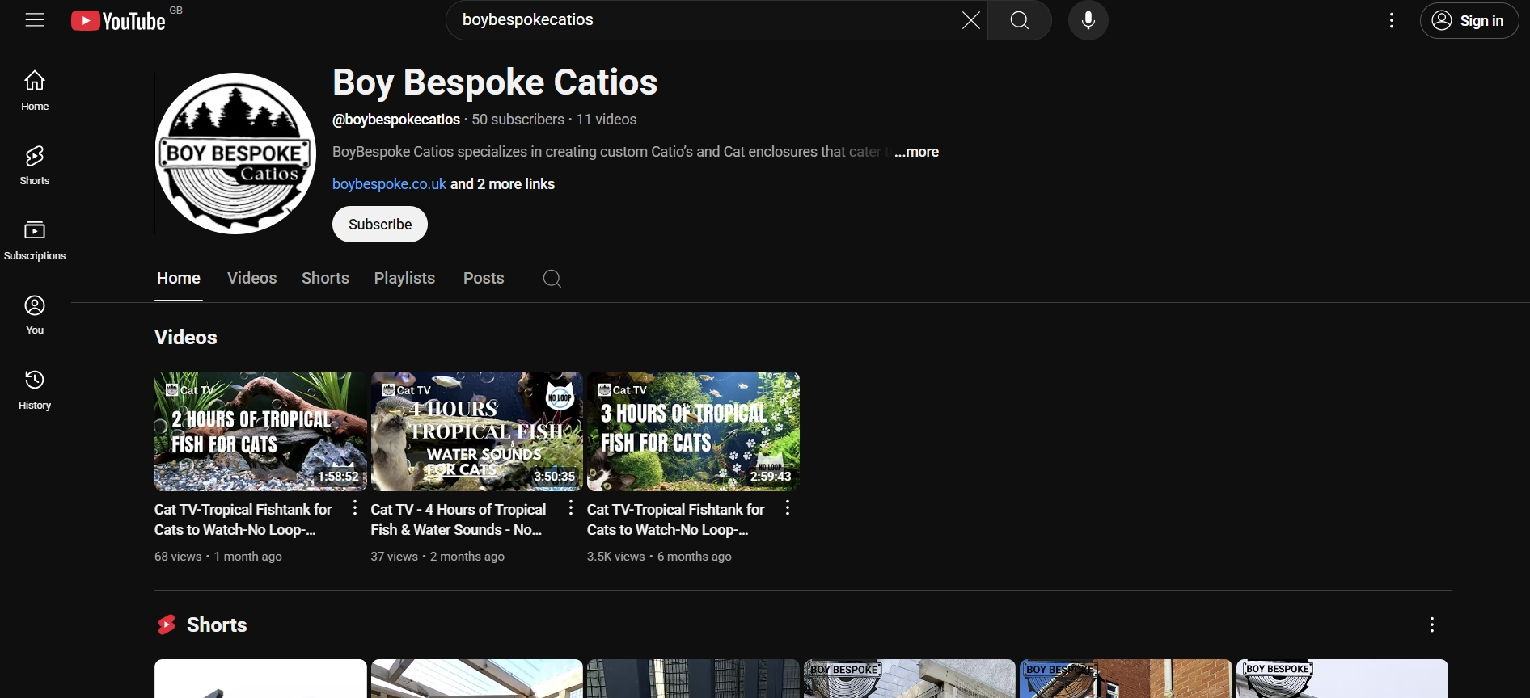The width and height of the screenshot is (1530, 698).
Task: Click the red Shorts section icon
Action: (x=167, y=625)
